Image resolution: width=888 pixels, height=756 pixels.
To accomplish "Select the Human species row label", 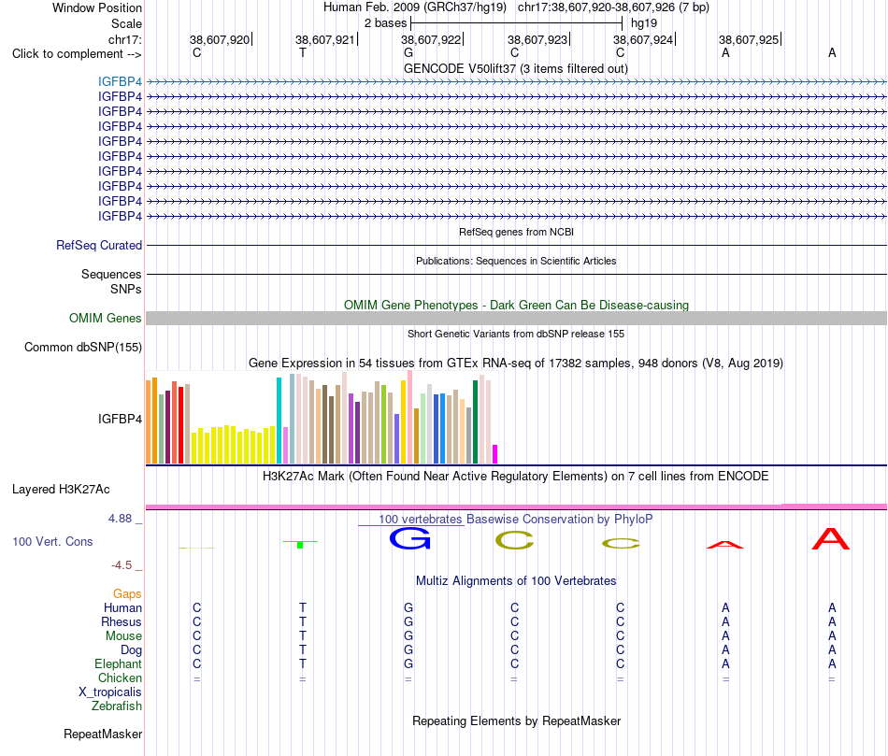I will (122, 608).
